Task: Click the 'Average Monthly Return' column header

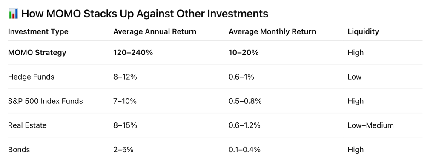Action: [272, 31]
